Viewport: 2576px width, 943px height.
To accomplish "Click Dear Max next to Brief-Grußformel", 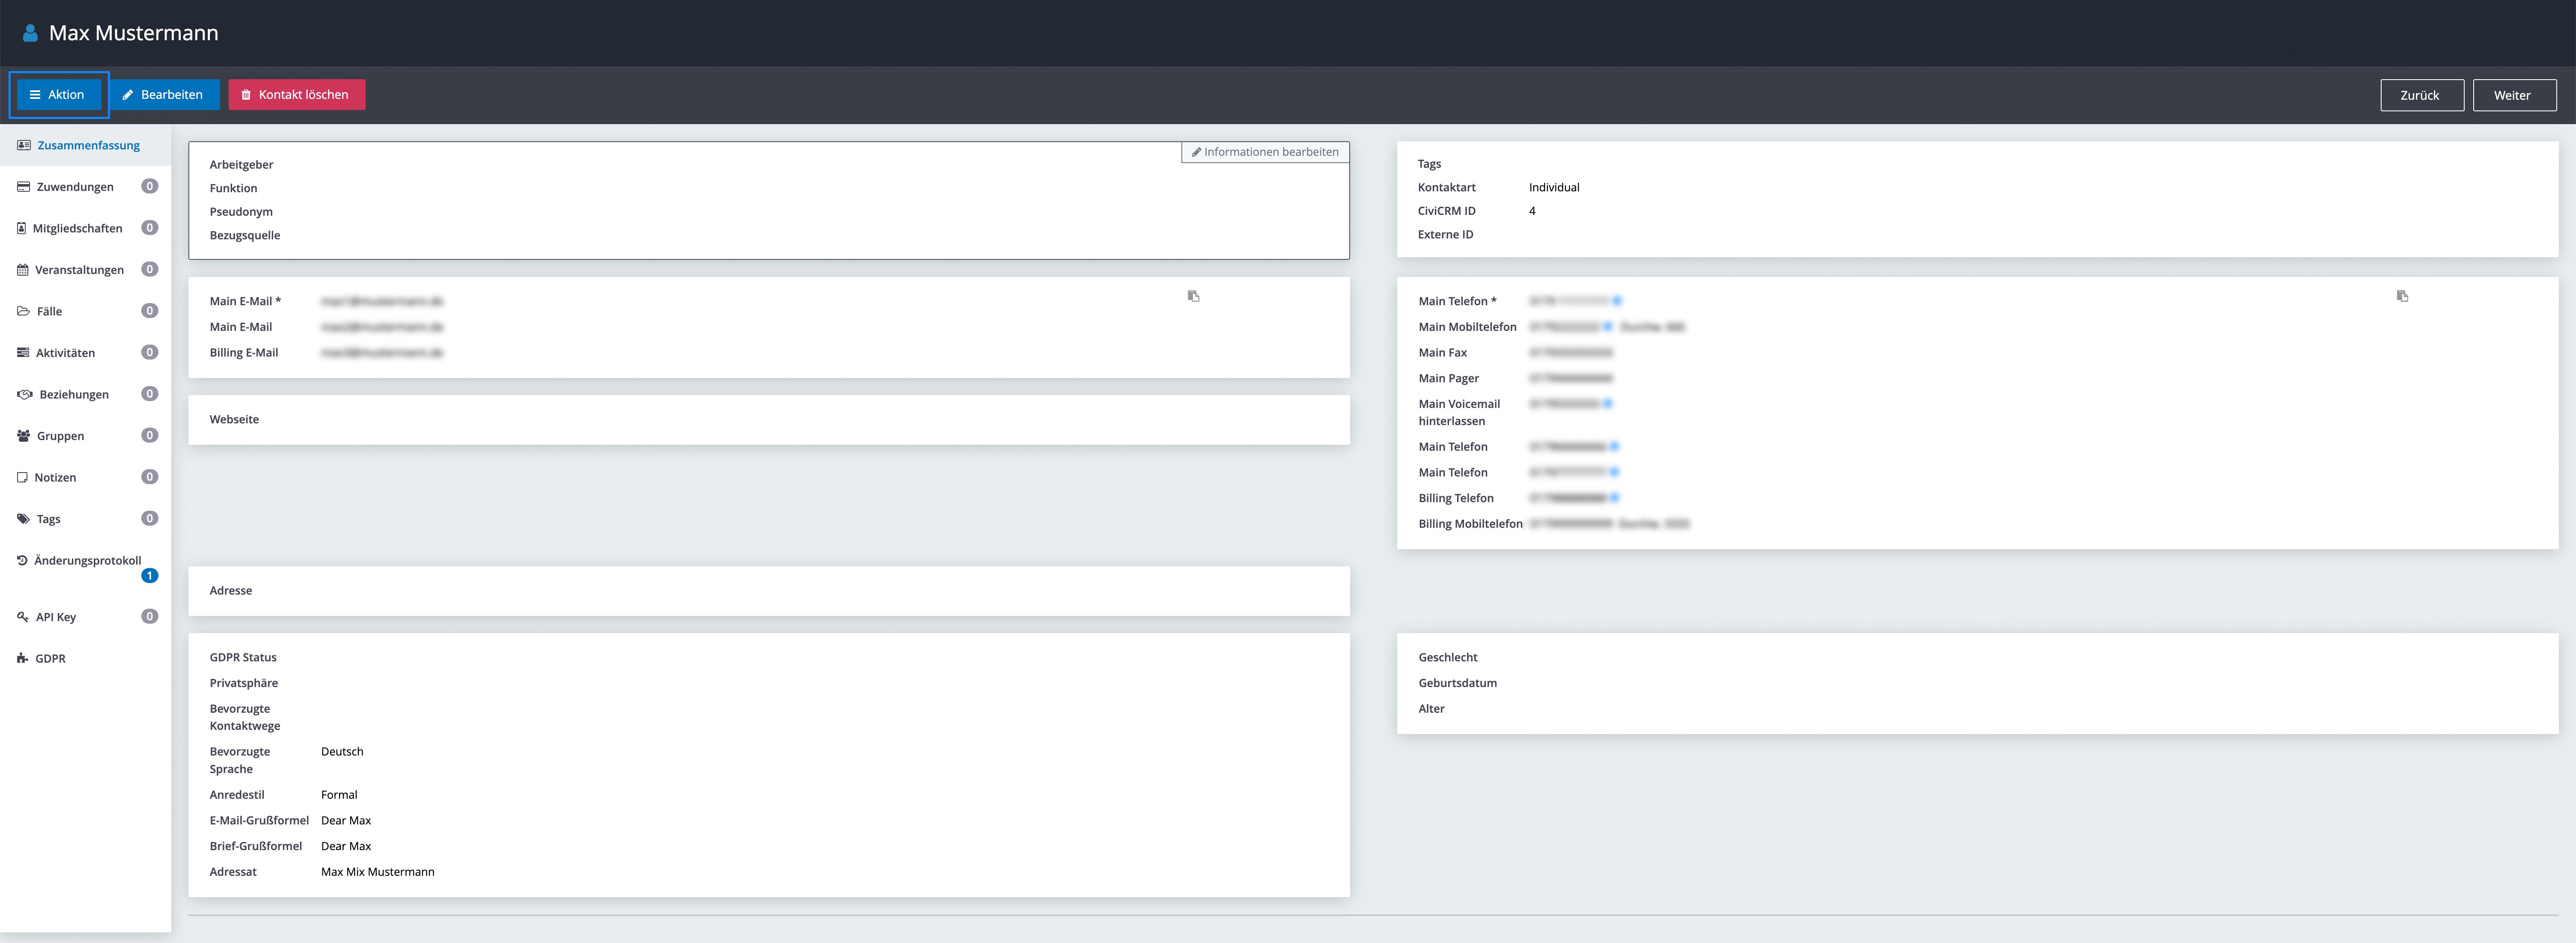I will click(x=346, y=847).
